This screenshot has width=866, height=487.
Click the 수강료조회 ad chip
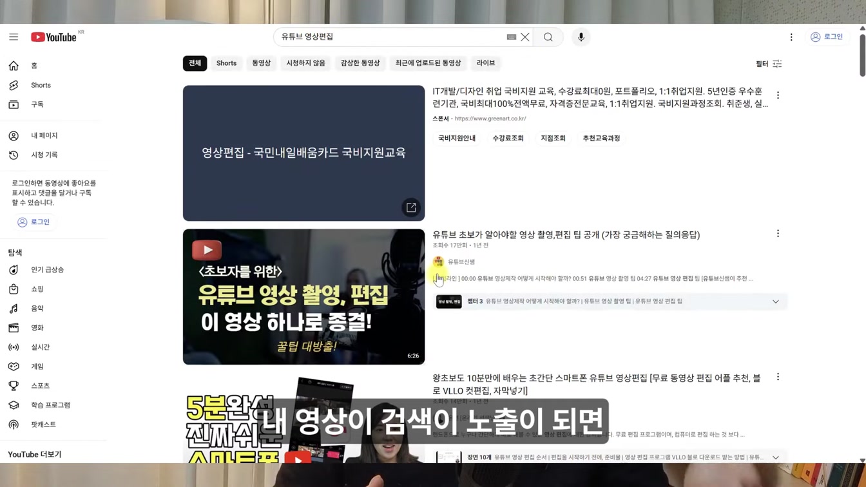pyautogui.click(x=508, y=138)
